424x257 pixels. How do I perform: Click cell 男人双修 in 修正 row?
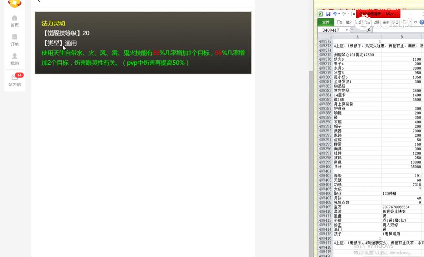coord(402,225)
